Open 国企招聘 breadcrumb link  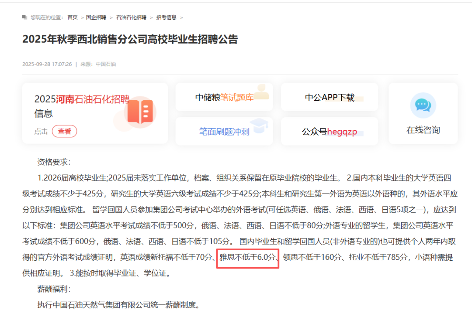coord(96,17)
